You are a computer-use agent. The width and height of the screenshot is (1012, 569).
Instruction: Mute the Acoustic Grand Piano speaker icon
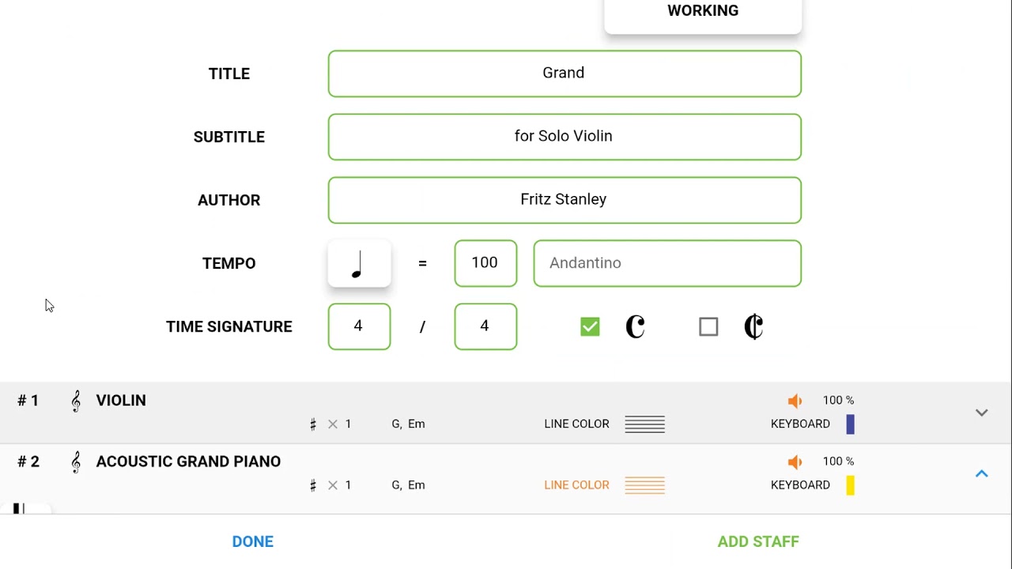point(795,462)
